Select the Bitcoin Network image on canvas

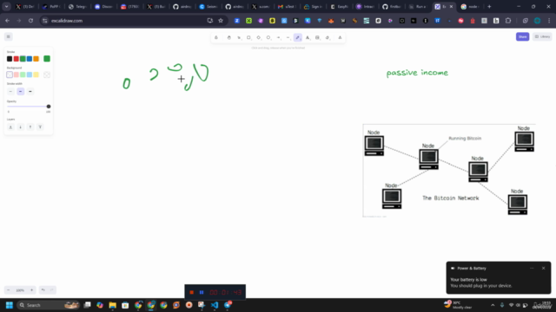point(449,170)
